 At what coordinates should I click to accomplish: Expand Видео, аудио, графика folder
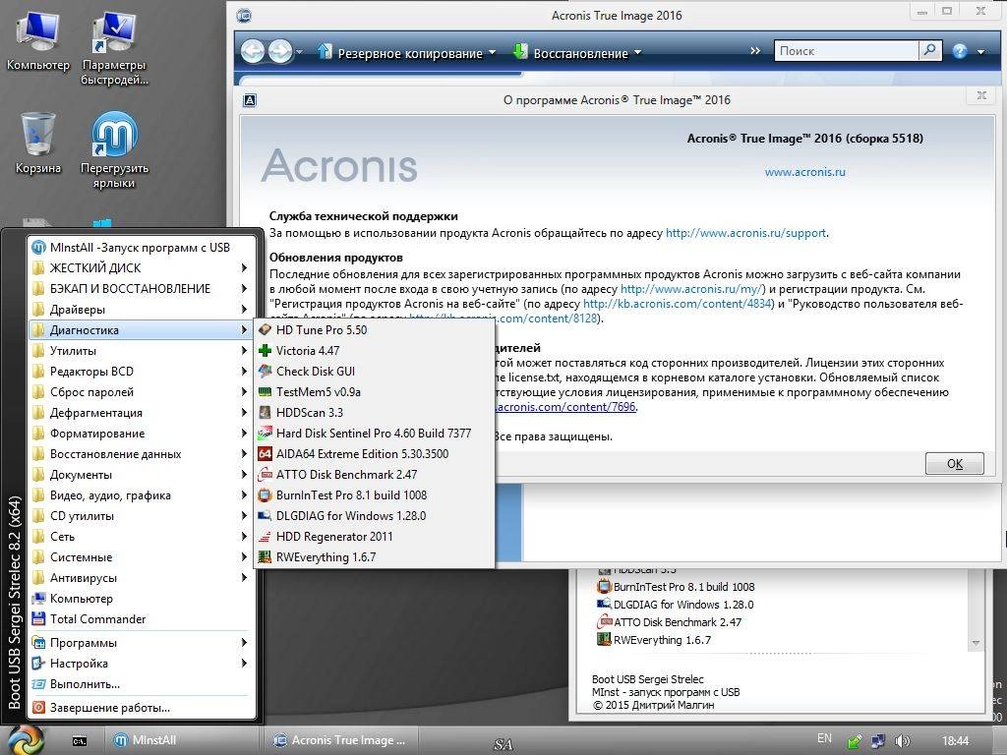coord(143,495)
